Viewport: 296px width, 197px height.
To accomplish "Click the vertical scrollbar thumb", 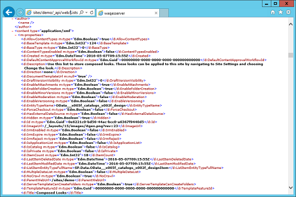I will pos(291,55).
